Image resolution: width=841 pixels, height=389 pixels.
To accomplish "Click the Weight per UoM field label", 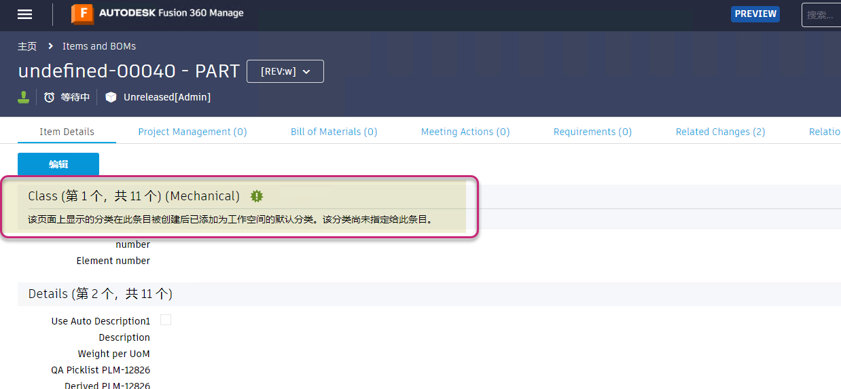I will click(x=114, y=354).
